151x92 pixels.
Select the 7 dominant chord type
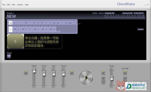(30, 23)
